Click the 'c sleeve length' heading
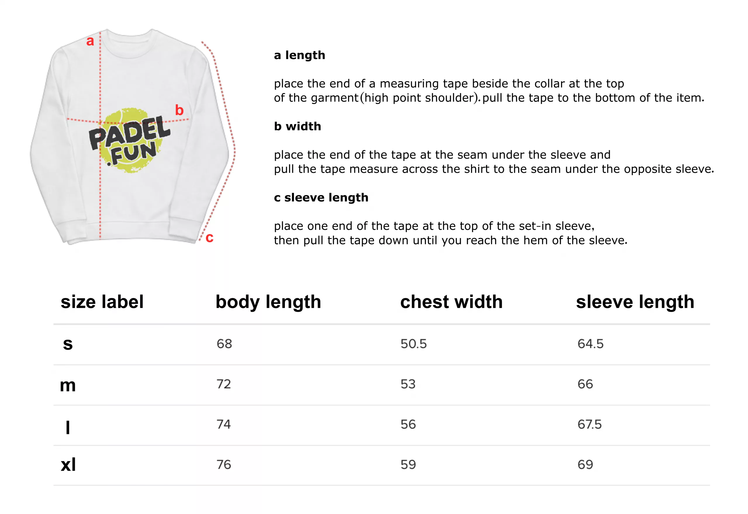 (321, 197)
